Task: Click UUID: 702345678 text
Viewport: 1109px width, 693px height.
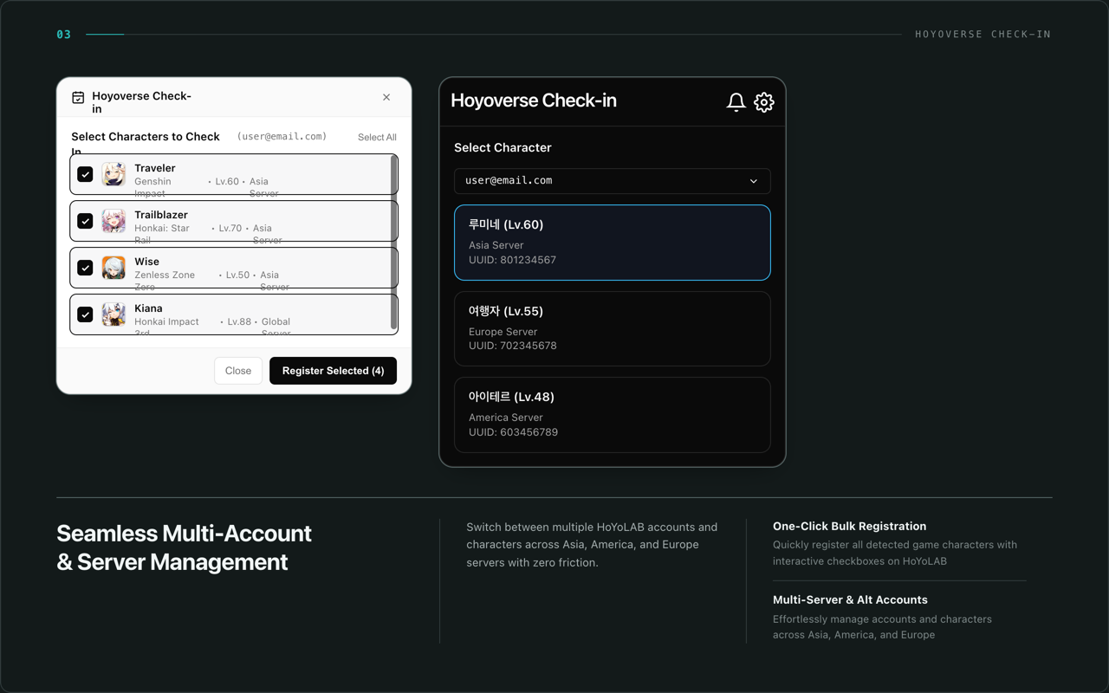Action: [513, 346]
